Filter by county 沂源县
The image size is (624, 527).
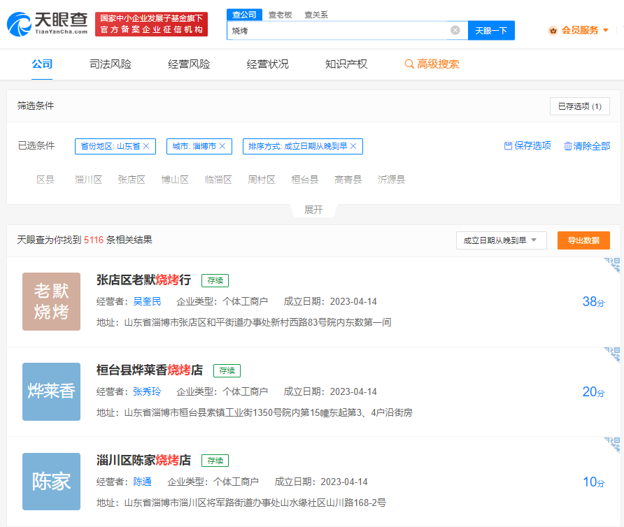tap(392, 180)
